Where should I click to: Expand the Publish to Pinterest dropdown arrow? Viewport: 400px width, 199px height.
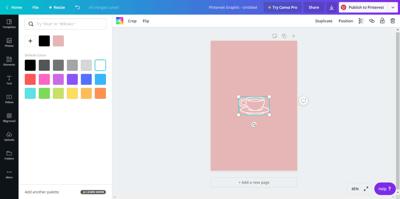click(393, 7)
